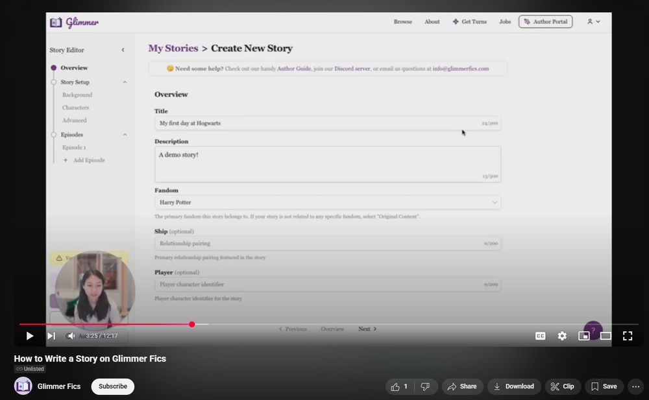Collapse the Story Setup section chevron
This screenshot has height=400, width=649.
pos(125,82)
